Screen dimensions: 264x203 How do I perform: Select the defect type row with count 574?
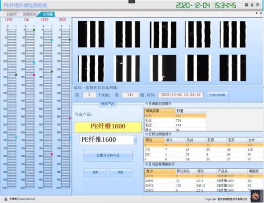[x=175, y=125]
